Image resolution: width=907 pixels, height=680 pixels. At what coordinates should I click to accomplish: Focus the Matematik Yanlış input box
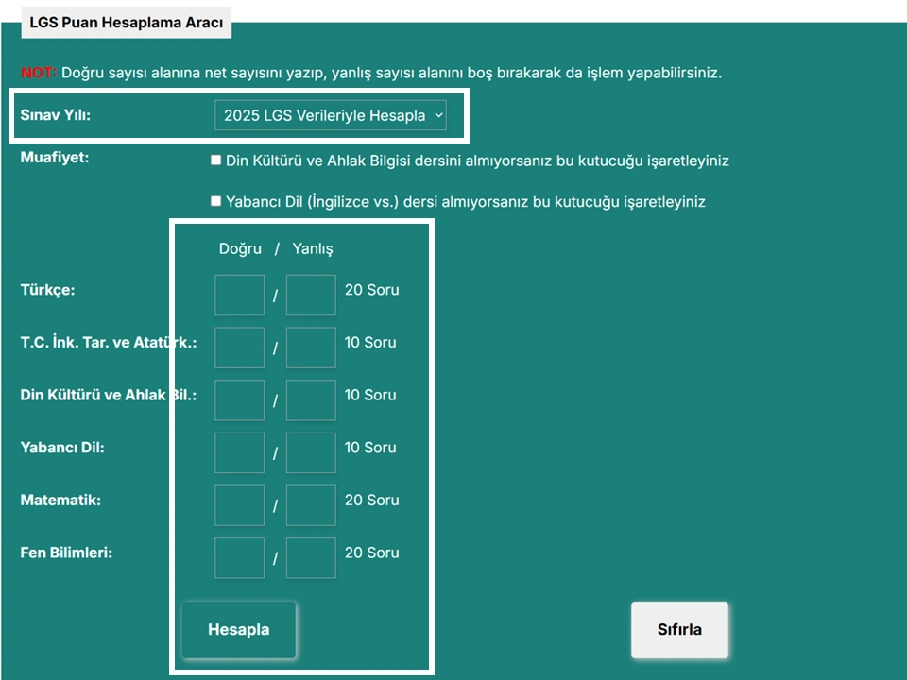(311, 505)
